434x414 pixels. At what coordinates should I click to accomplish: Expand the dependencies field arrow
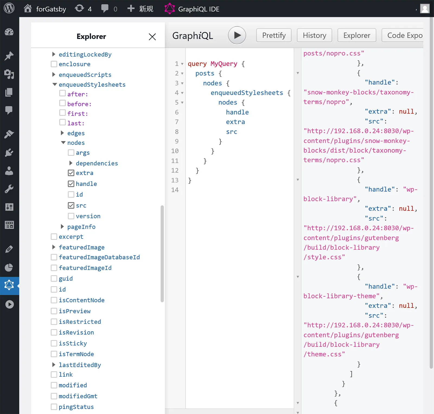pyautogui.click(x=71, y=163)
